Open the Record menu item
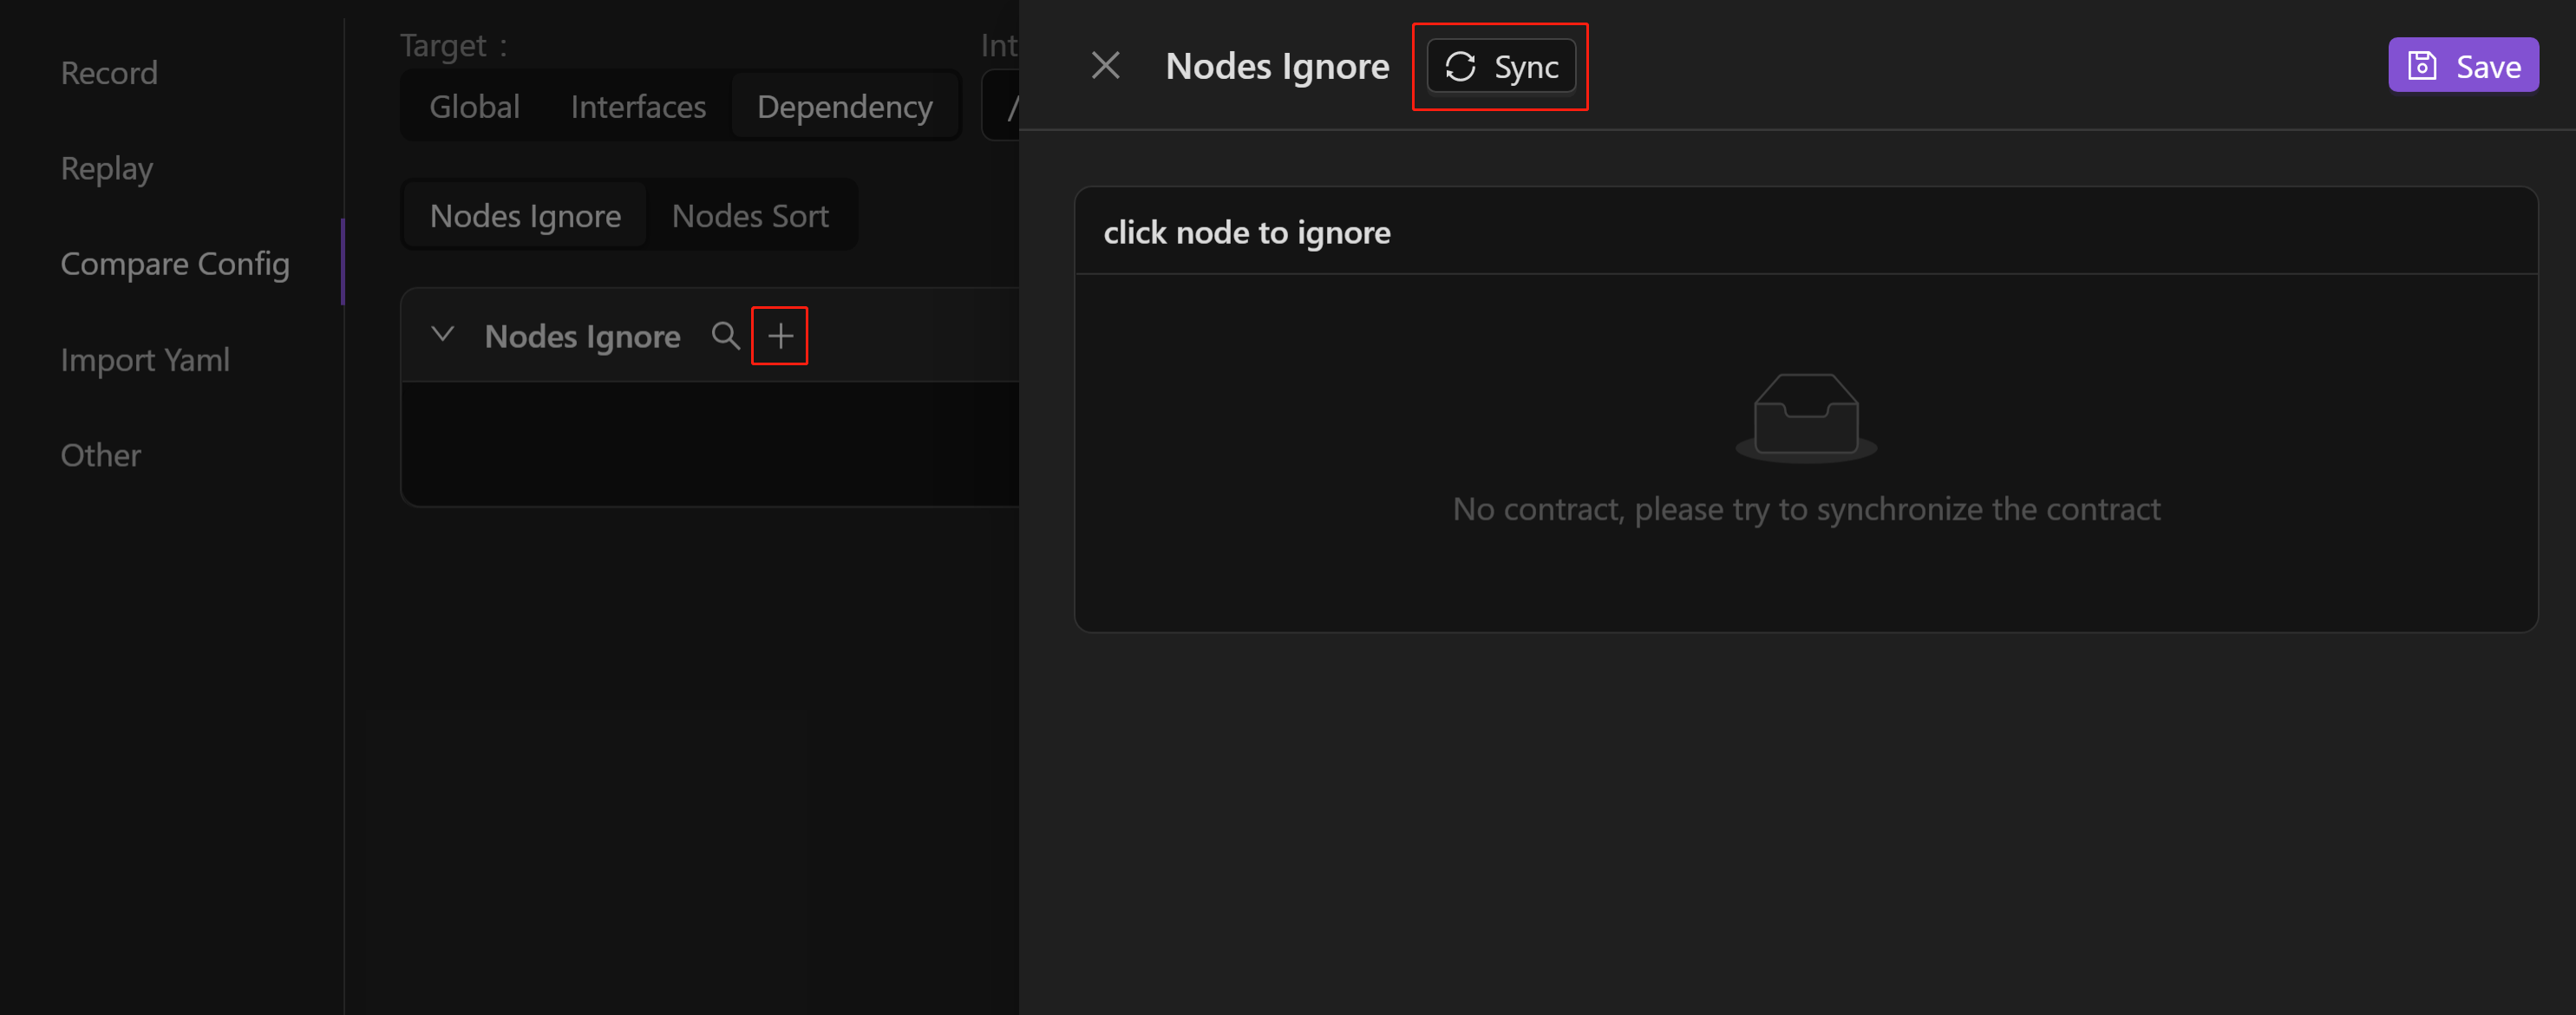 109,73
